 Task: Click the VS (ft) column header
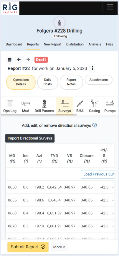70,158
